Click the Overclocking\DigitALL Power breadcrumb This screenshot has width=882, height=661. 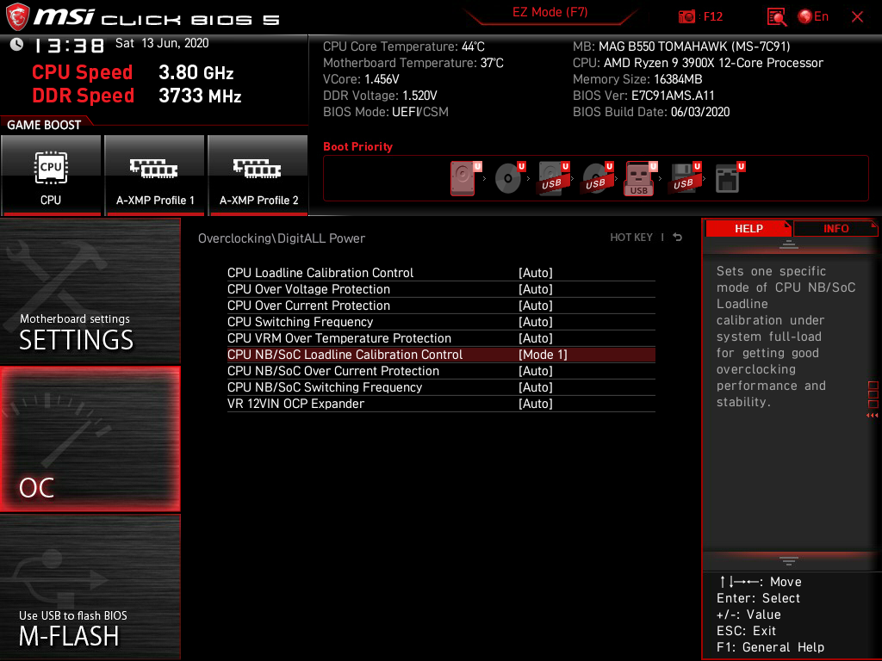(282, 238)
